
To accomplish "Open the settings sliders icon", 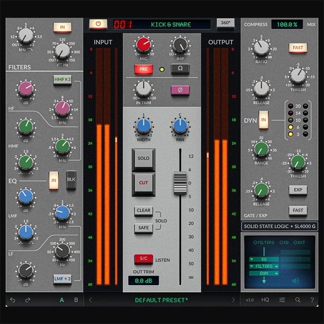I will click(282, 300).
